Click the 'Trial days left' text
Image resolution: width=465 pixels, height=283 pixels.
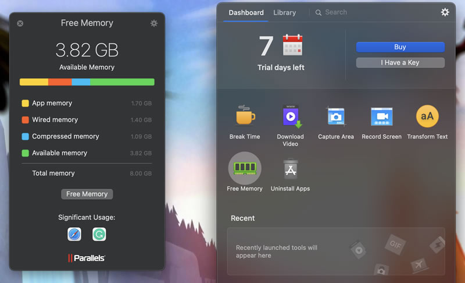click(281, 68)
